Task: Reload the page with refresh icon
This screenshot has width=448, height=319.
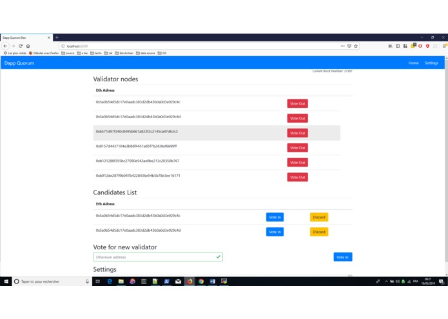Action: click(x=21, y=46)
